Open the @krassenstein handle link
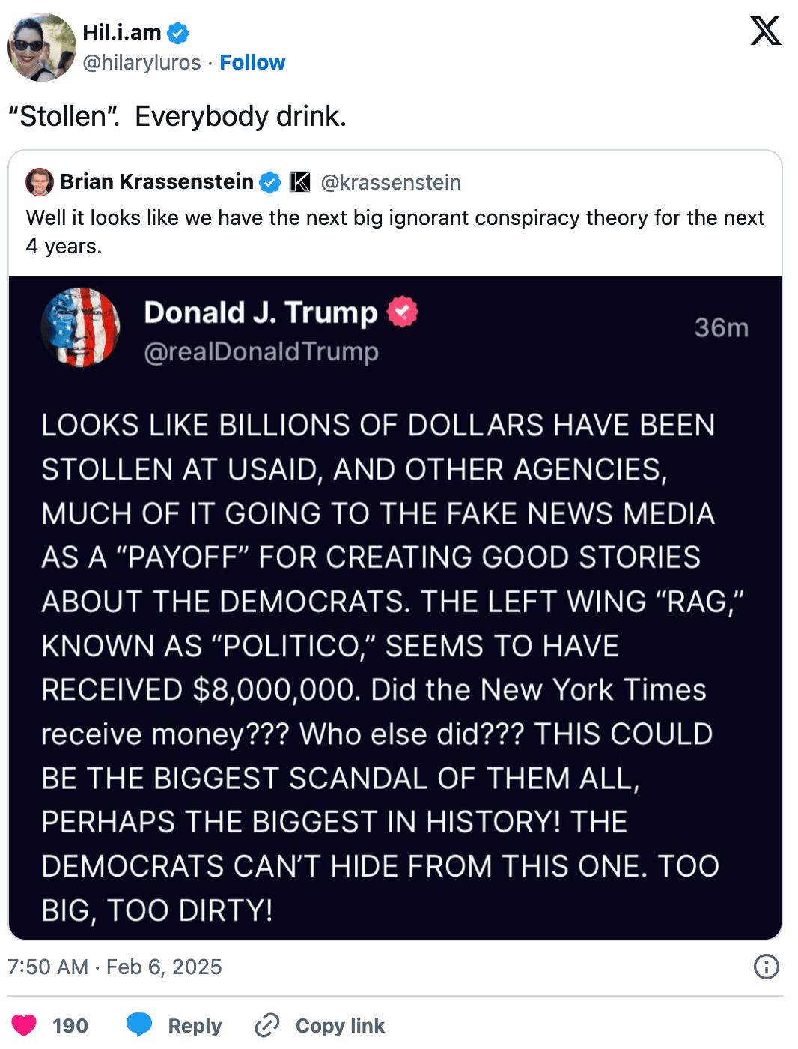Viewport: 798px width, 1049px height. (x=390, y=182)
